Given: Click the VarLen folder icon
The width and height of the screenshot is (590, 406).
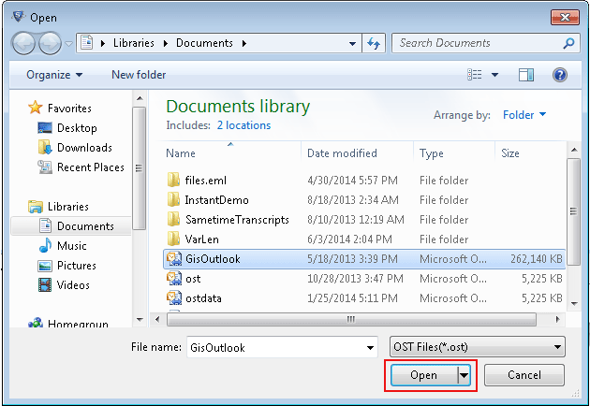Looking at the screenshot, I should (x=173, y=239).
